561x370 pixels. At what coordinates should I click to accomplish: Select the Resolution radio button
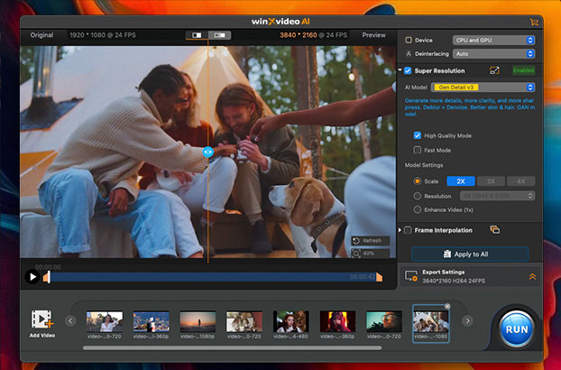tap(417, 195)
